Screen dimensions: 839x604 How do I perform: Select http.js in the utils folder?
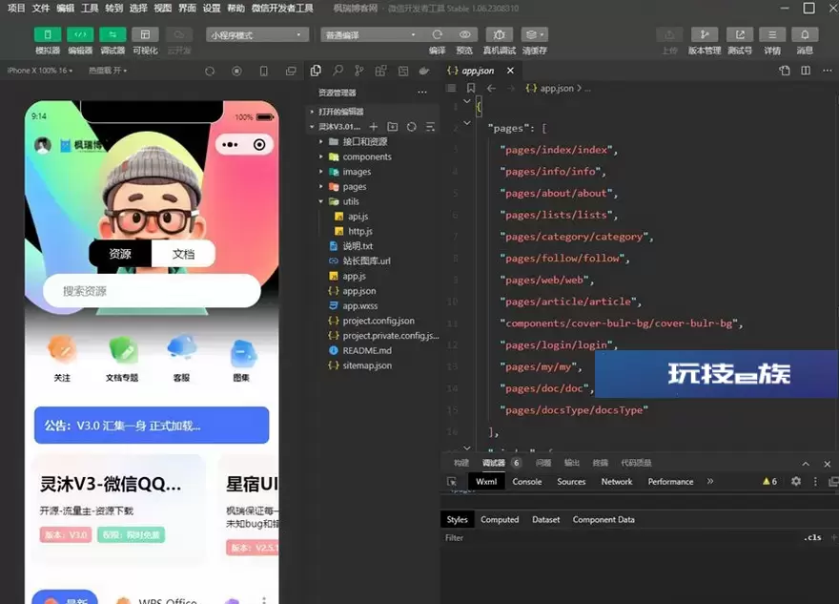(360, 231)
